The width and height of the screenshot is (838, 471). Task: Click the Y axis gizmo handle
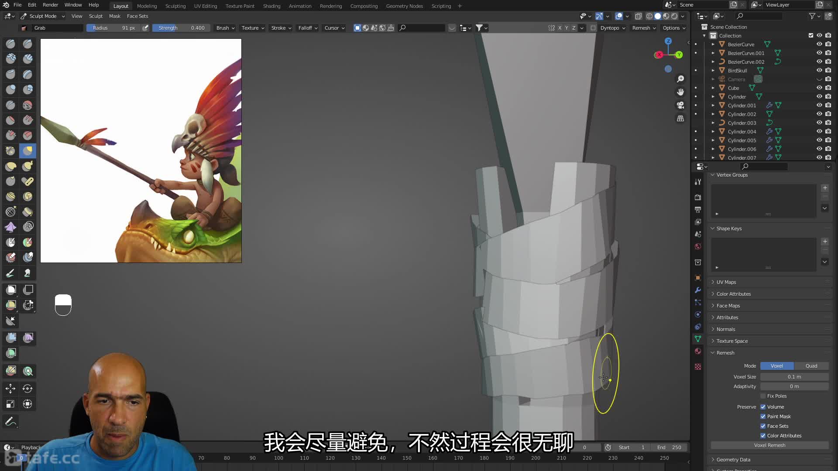679,55
